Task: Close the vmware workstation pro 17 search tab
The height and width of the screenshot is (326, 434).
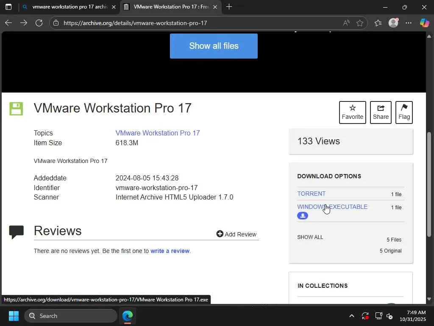Action: point(114,7)
